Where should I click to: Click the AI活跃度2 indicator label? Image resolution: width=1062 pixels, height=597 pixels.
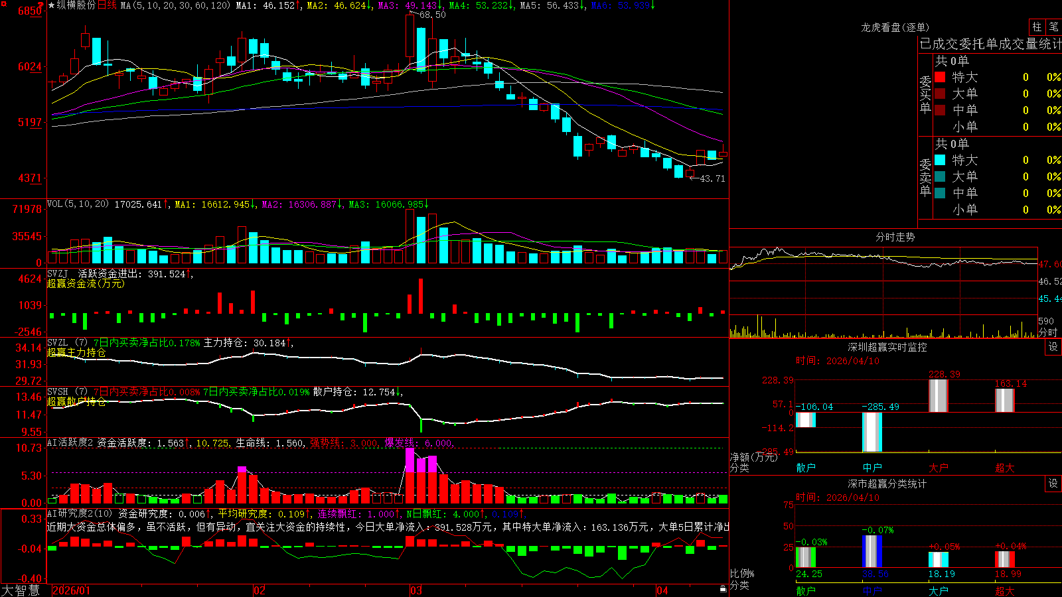pos(70,442)
